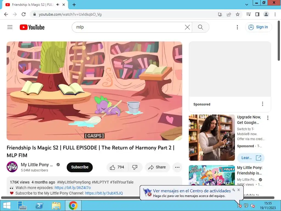Reload the page
This screenshot has width=281, height=211.
24,14
